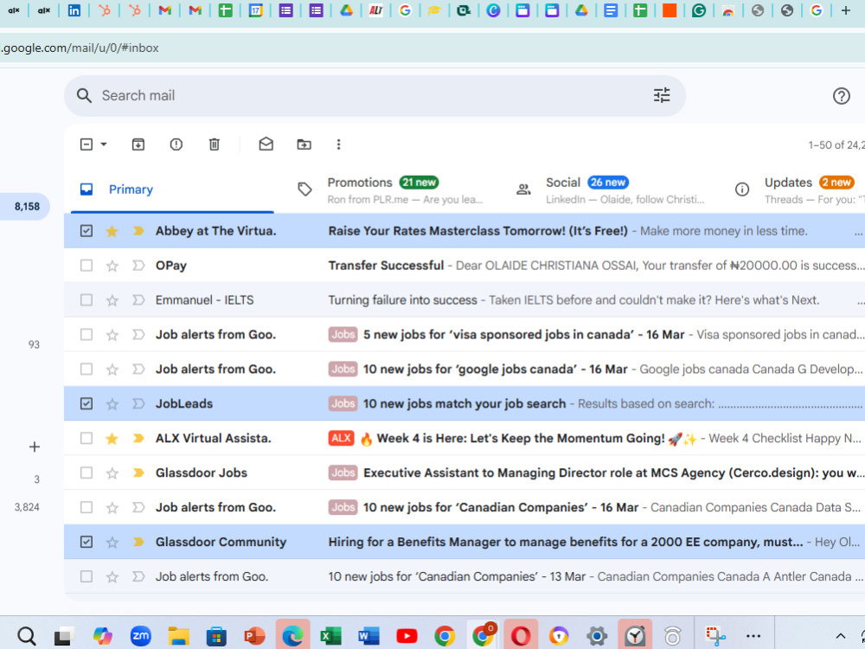Viewport: 865px width, 649px height.
Task: Switch to the Primary tab
Action: [172, 190]
